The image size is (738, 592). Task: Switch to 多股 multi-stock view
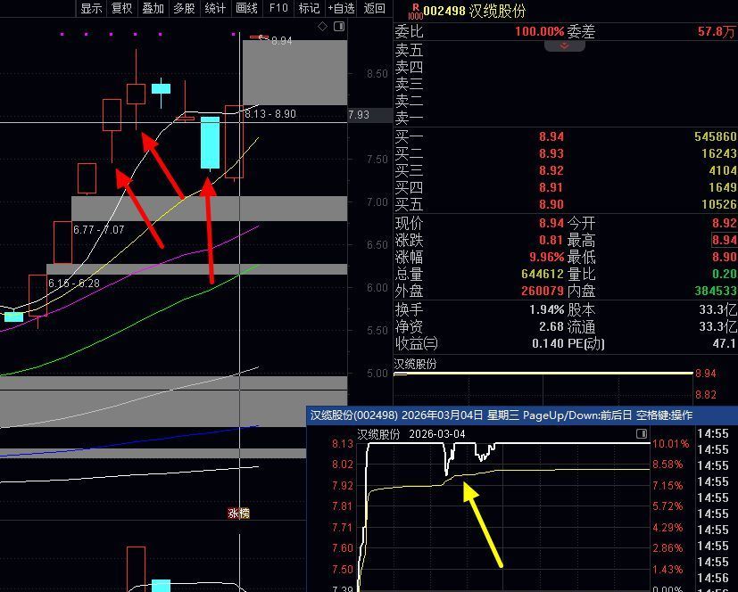coord(184,9)
